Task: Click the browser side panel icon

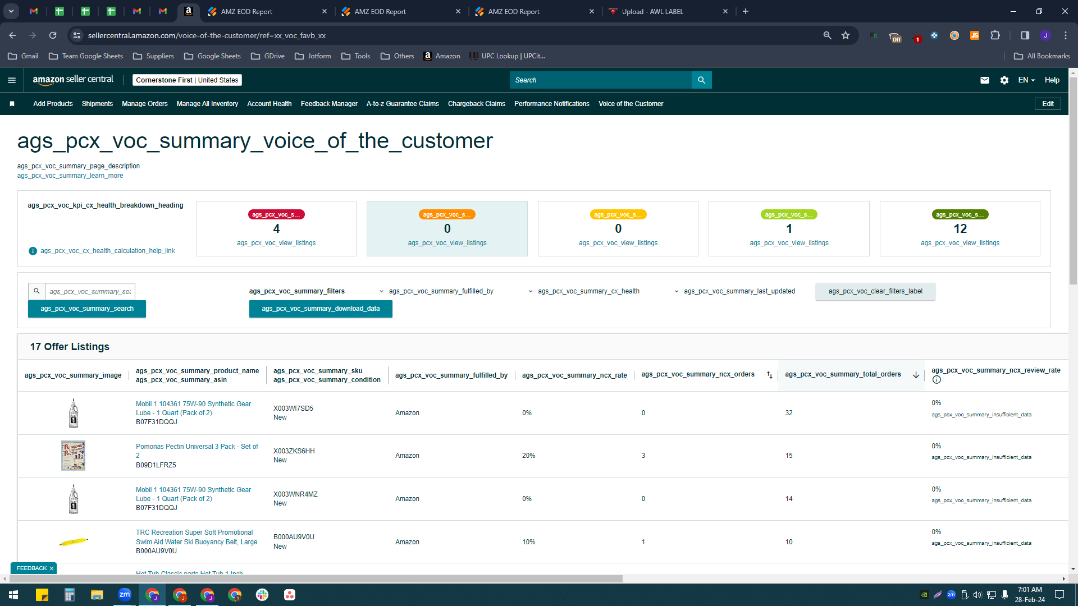Action: tap(1025, 35)
